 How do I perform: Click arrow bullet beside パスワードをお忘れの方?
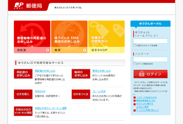coord(134,97)
